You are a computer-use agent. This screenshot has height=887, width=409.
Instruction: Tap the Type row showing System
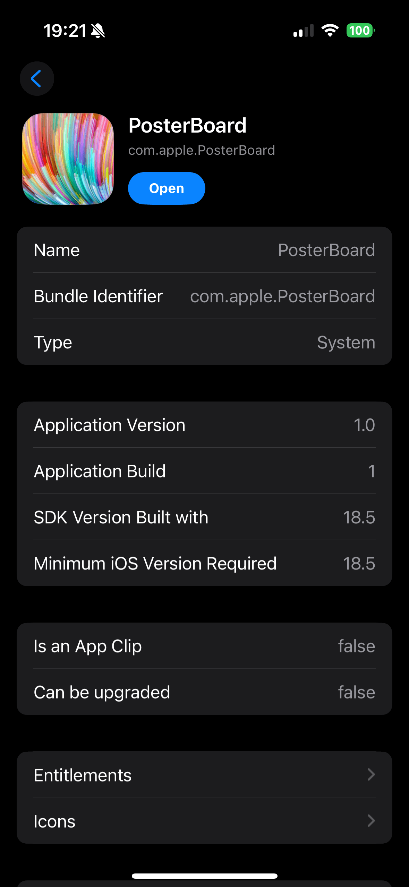click(x=204, y=343)
